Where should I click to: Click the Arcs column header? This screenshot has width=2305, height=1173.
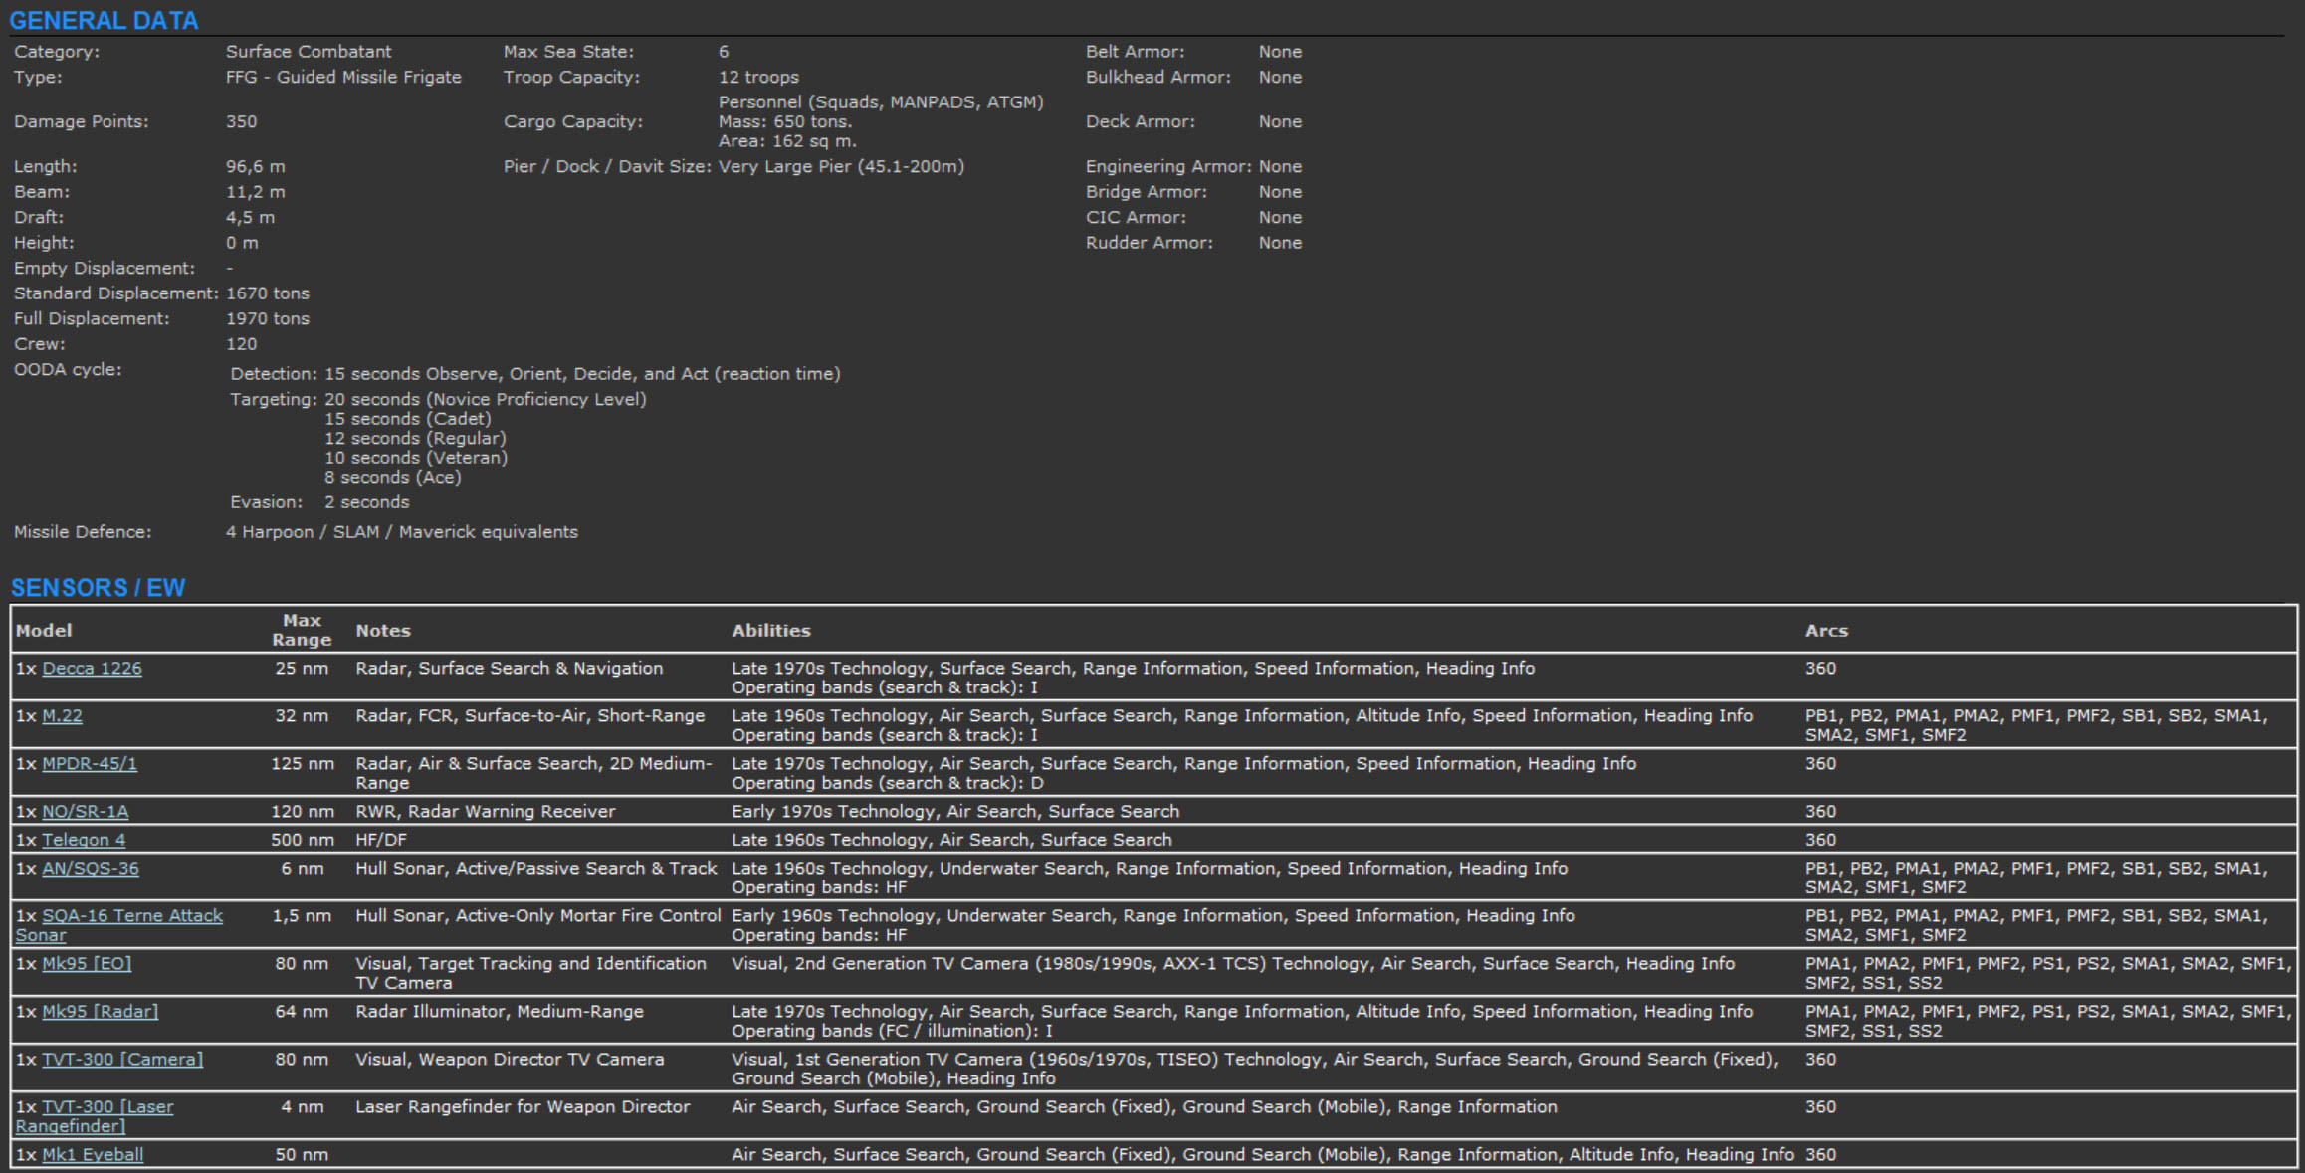tap(1826, 631)
